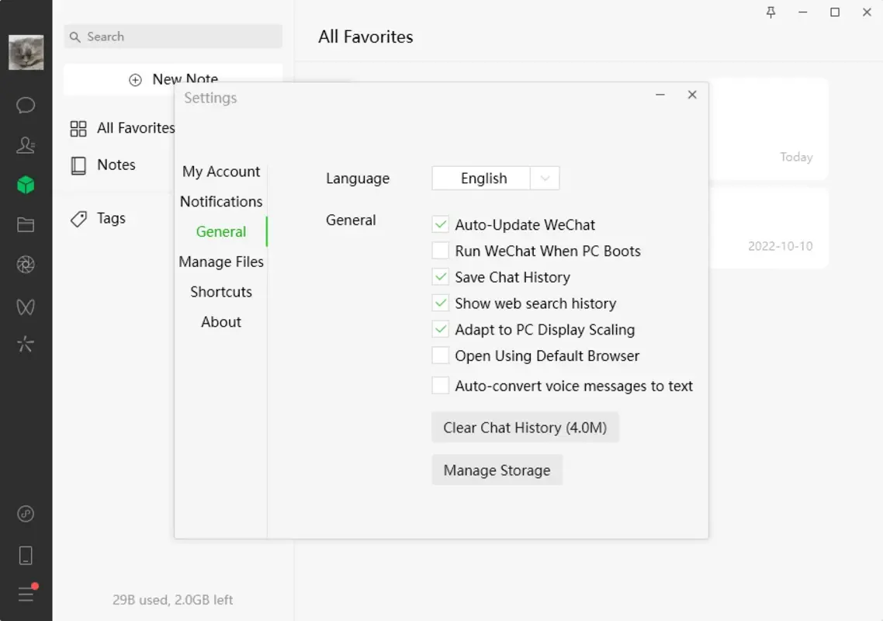Select the About settings section
Screen dimensions: 883x621
click(221, 321)
